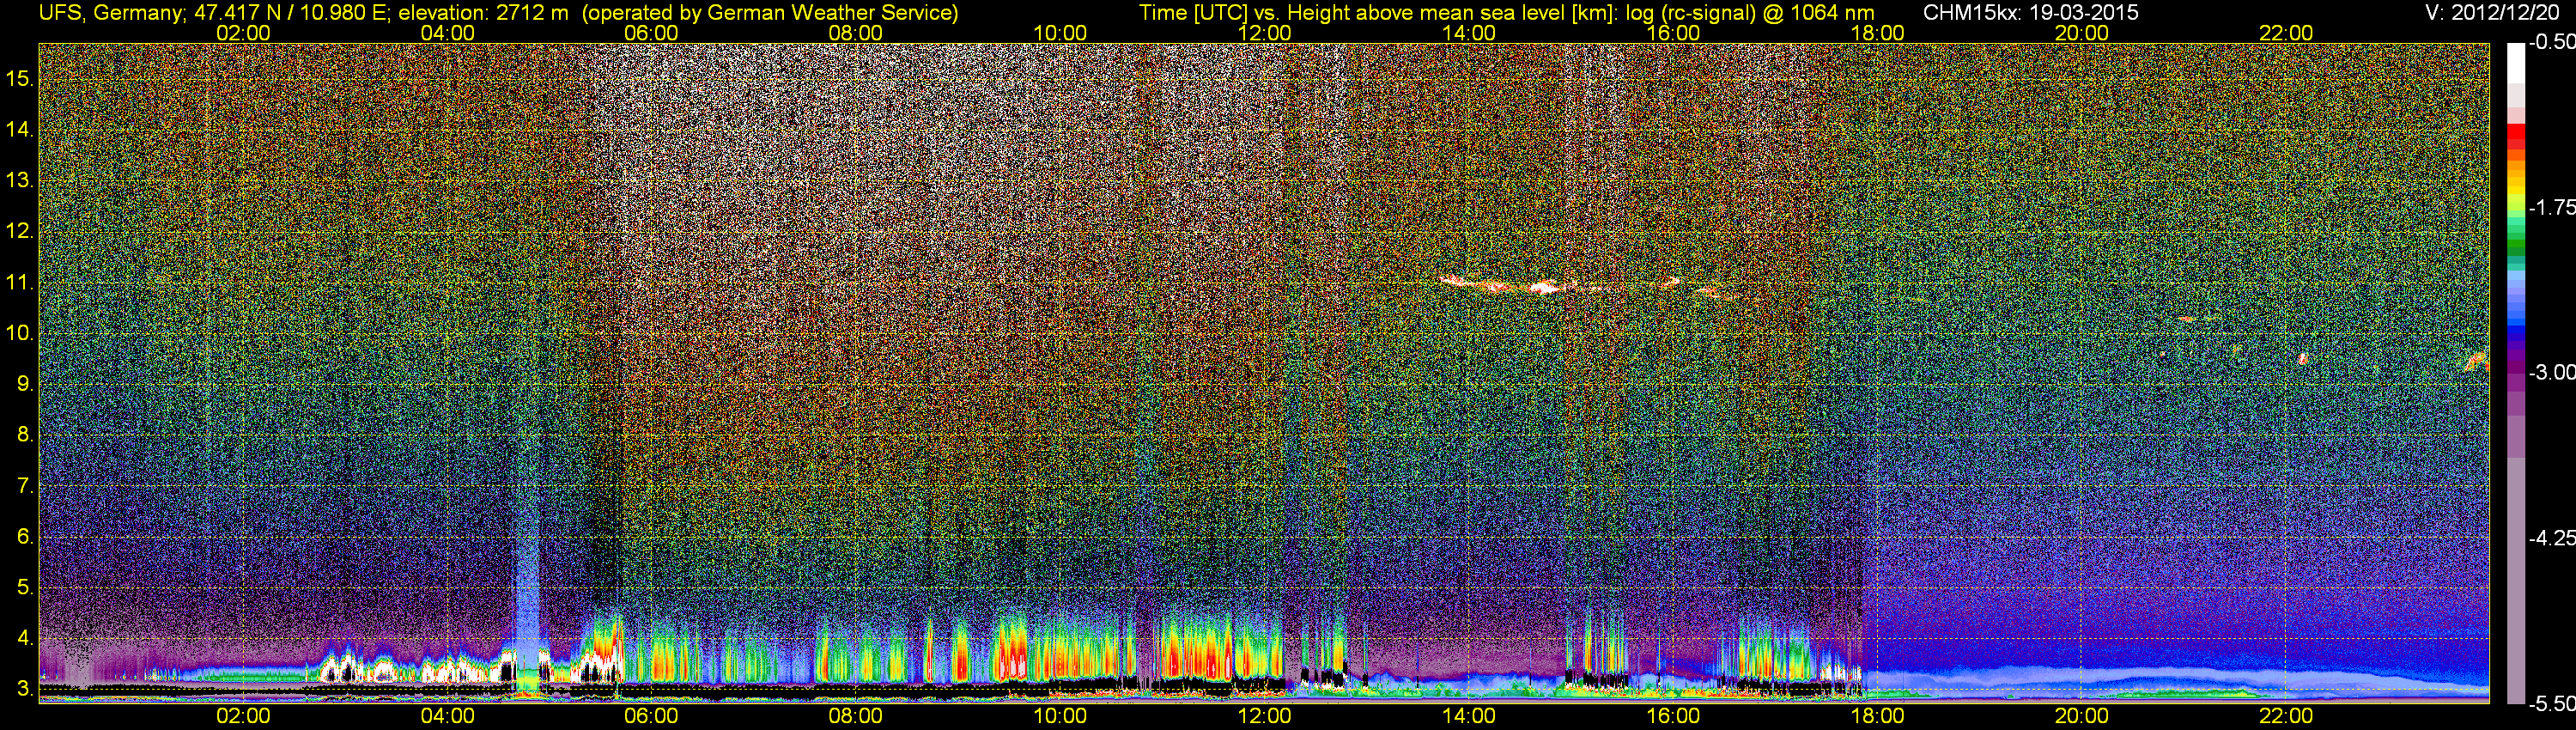The image size is (2576, 730).
Task: Click the 08:00 label on the bottom time axis
Action: 856,716
